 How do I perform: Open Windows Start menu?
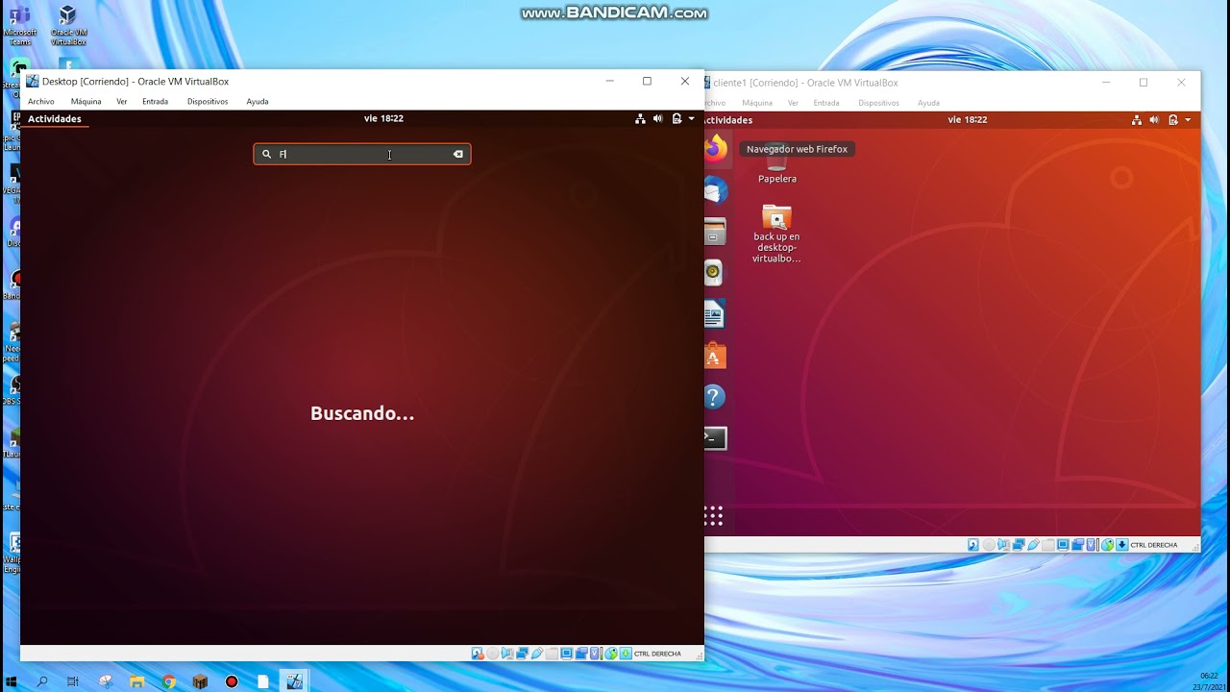(x=12, y=681)
